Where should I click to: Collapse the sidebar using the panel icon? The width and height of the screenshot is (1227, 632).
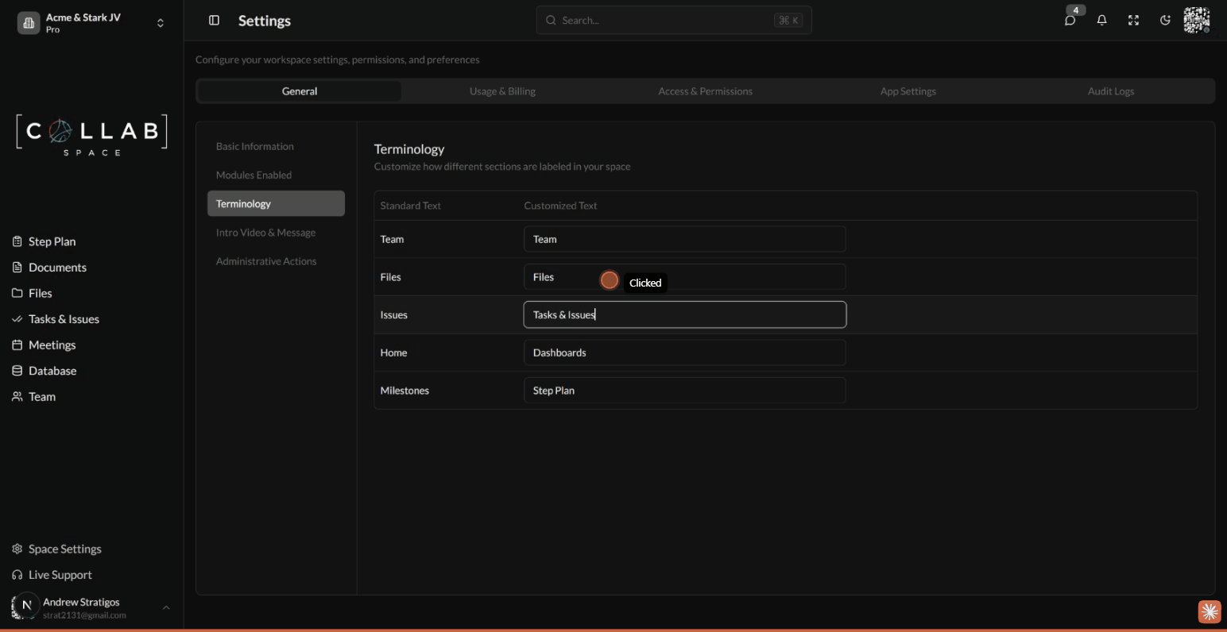(x=214, y=20)
